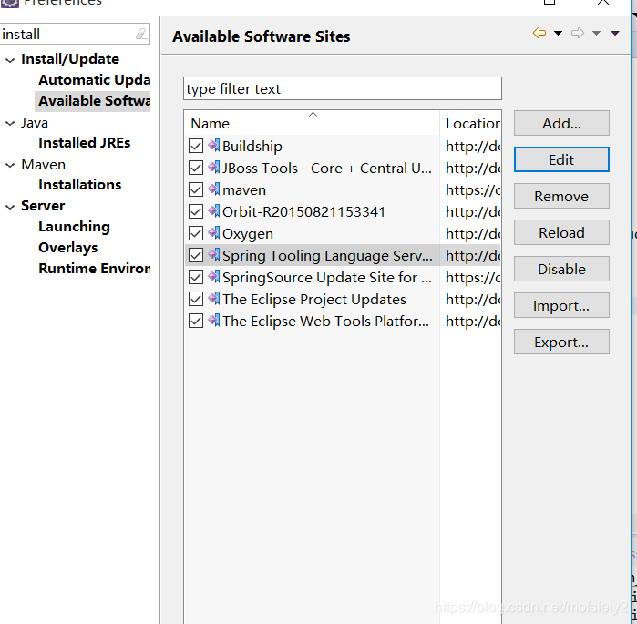Viewport: 637px width, 624px height.
Task: Click the maven row https location
Action: tap(473, 189)
